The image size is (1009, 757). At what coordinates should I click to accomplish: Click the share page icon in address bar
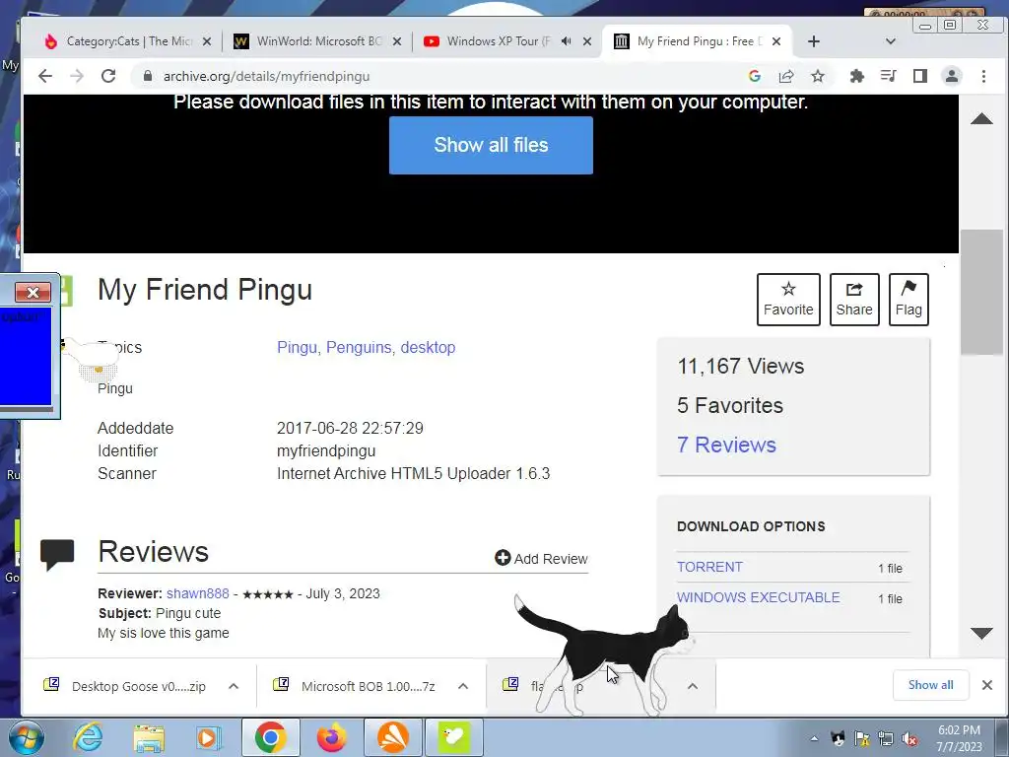(786, 76)
